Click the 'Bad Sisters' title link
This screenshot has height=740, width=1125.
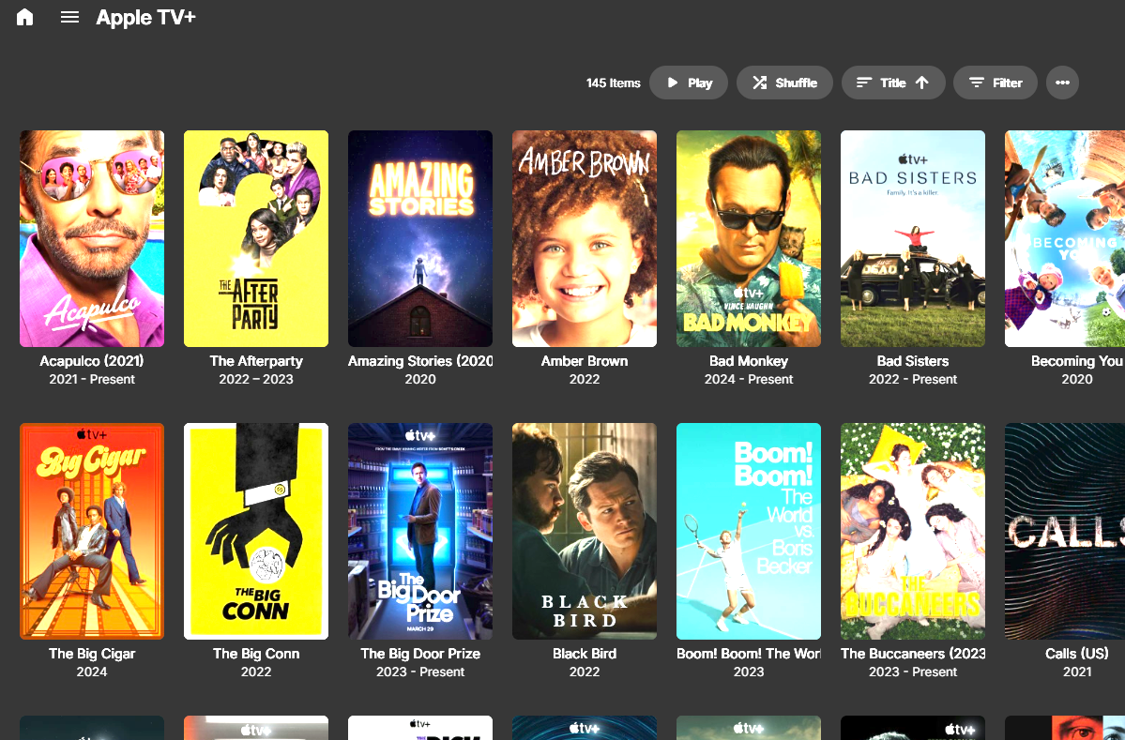[913, 361]
